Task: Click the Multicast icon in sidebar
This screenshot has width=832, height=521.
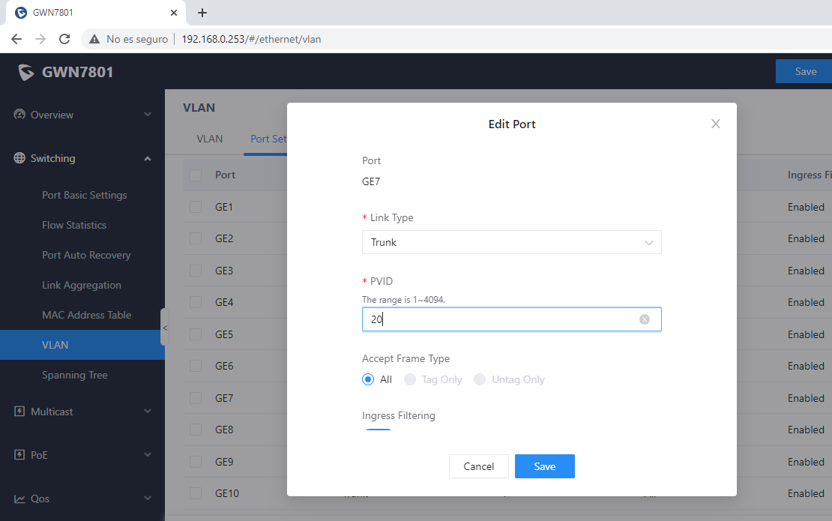Action: pos(19,411)
